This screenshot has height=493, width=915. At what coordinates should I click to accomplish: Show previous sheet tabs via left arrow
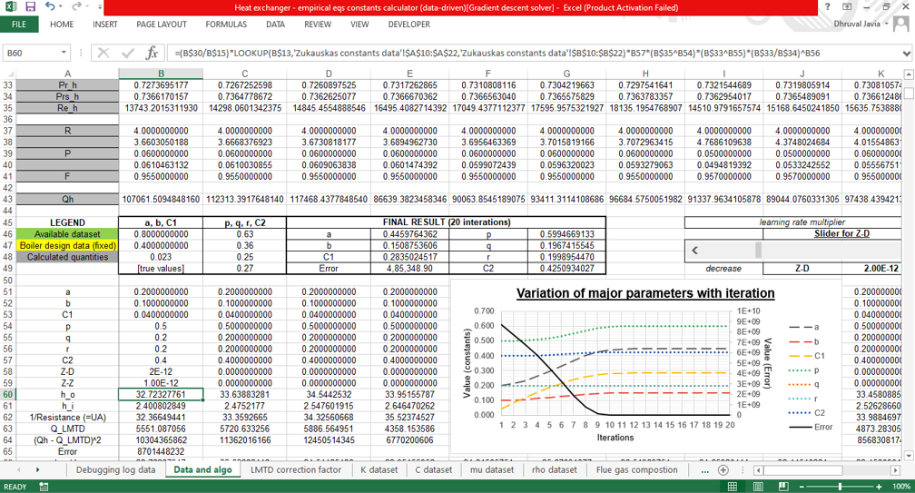[x=19, y=469]
